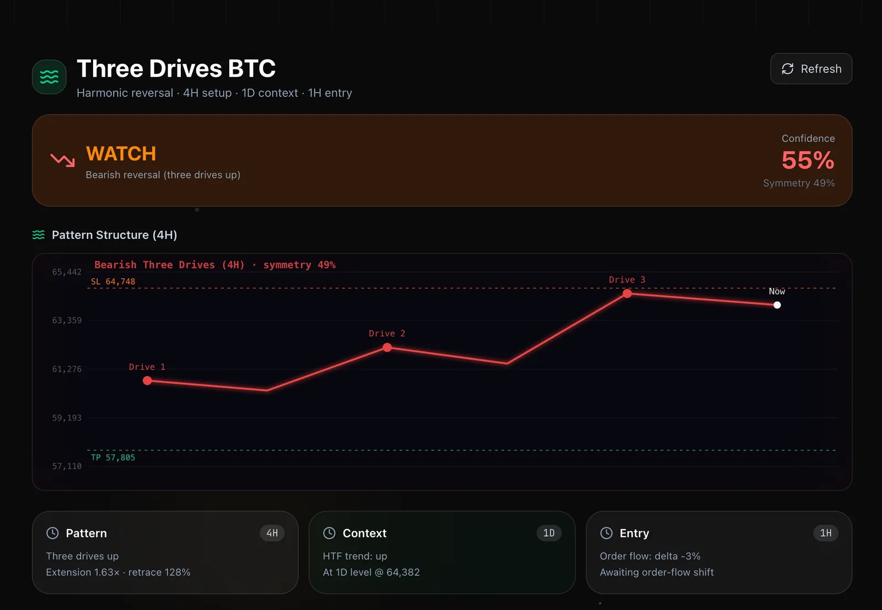Click the Drive 2 point on chart
The image size is (882, 610).
pyautogui.click(x=388, y=347)
